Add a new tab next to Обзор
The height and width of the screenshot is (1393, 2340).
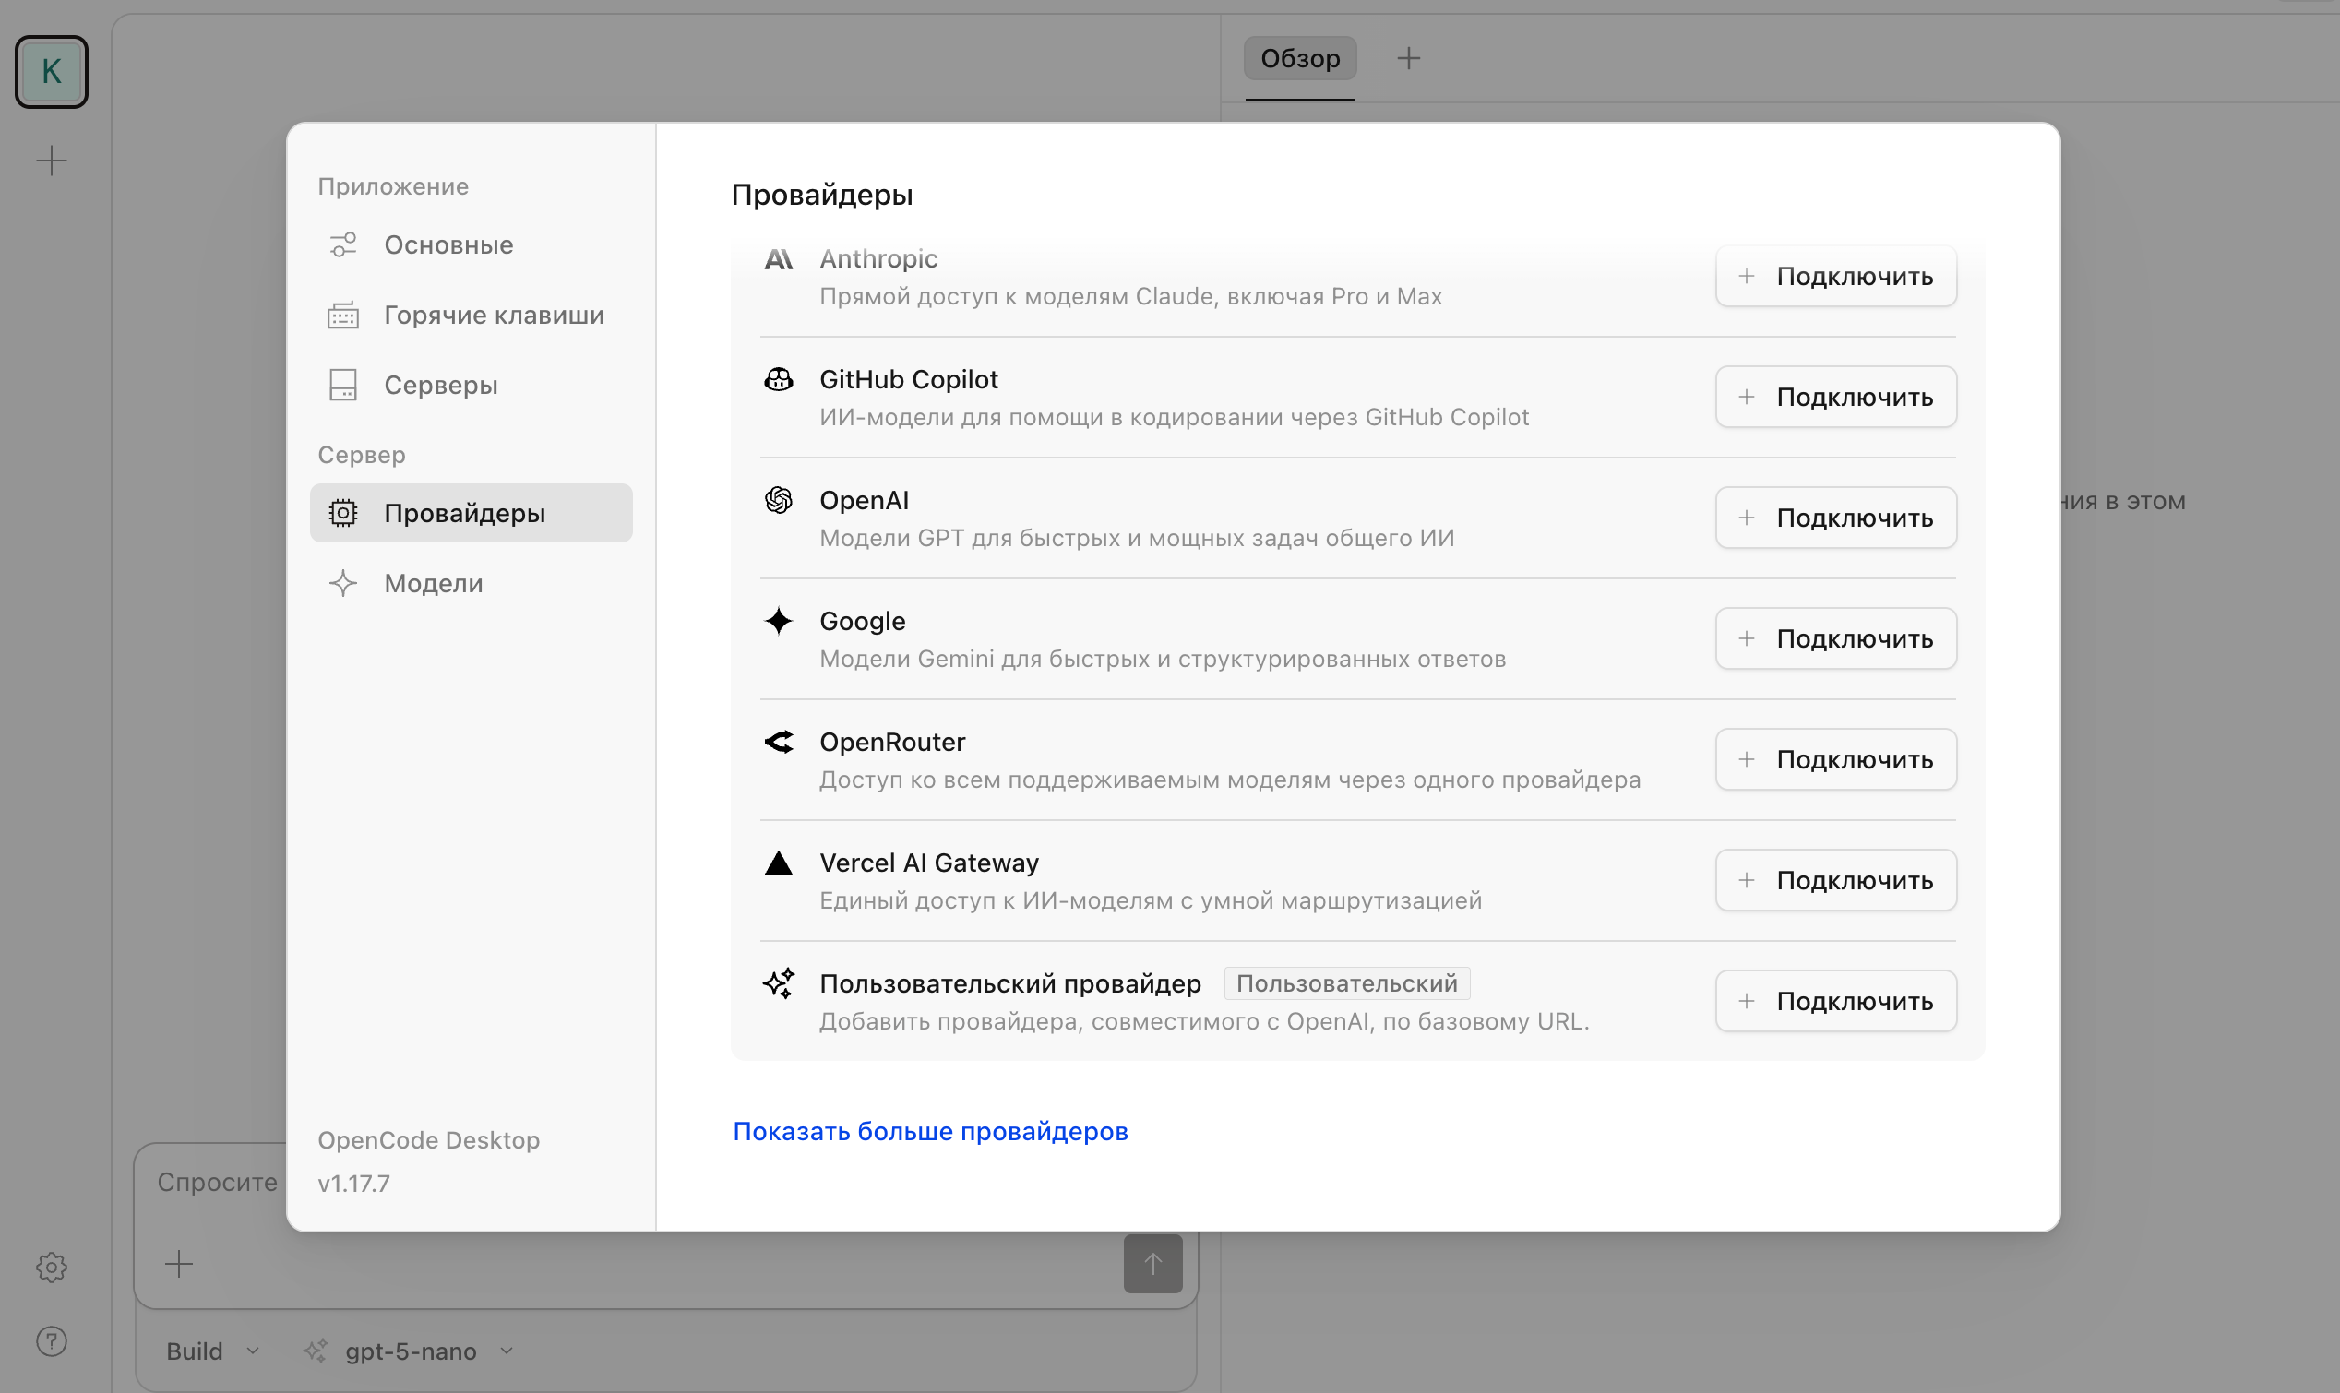(1408, 58)
